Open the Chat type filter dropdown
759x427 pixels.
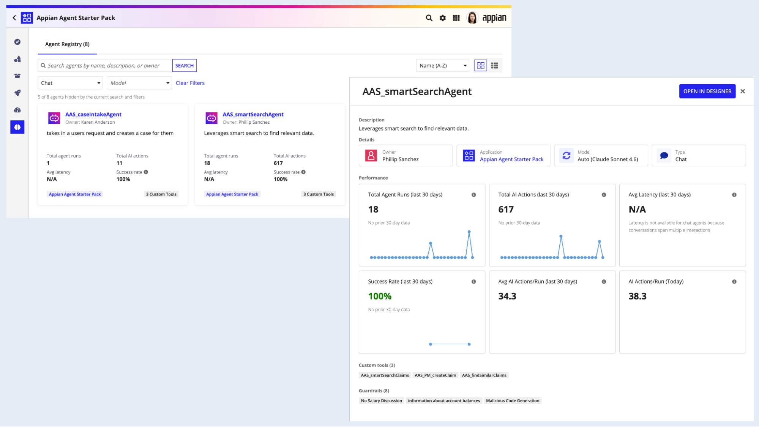(x=70, y=83)
